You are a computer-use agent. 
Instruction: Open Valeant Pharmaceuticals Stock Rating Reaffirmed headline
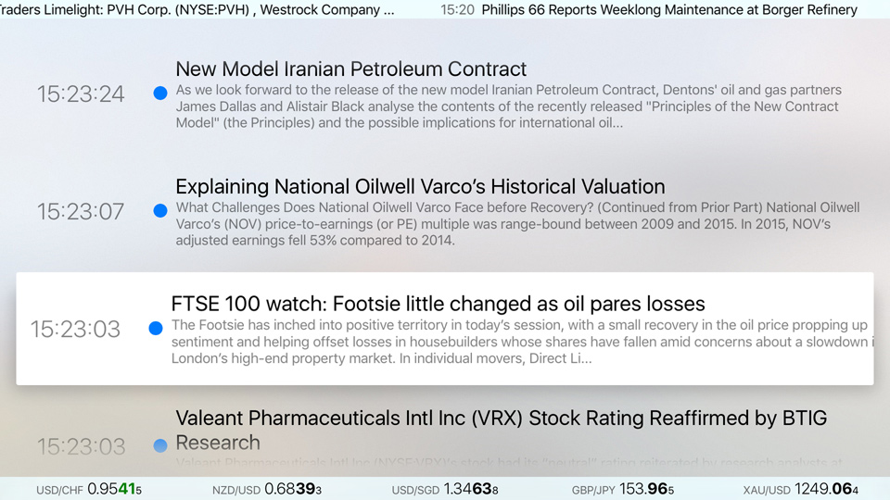[x=502, y=431]
